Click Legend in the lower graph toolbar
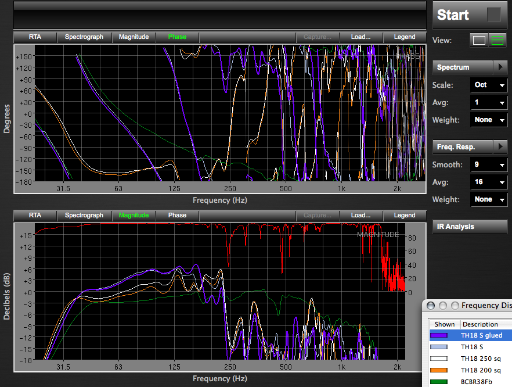This screenshot has width=512, height=387. 405,216
